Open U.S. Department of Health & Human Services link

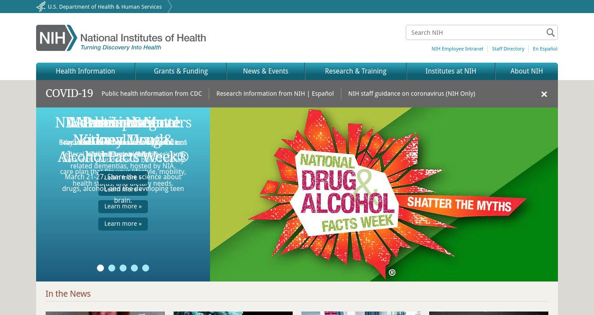[105, 7]
